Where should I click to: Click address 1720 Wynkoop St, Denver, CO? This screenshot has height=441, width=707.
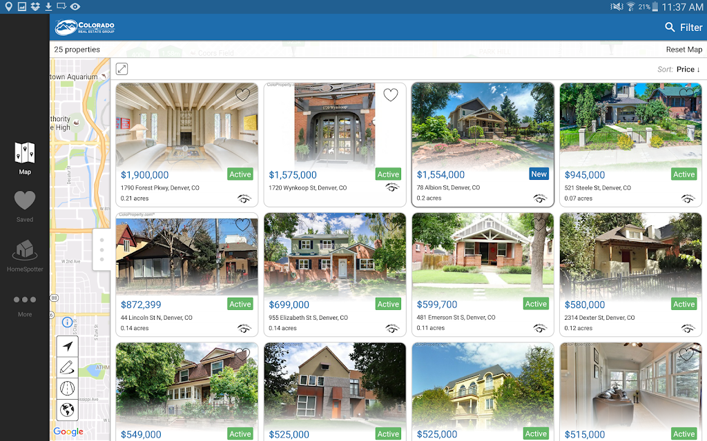click(x=307, y=188)
